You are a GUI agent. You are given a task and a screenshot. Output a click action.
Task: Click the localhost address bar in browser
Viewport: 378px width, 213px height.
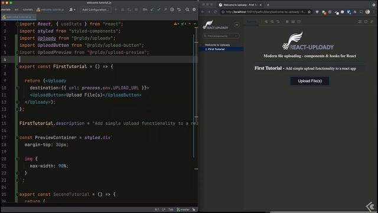click(x=266, y=12)
